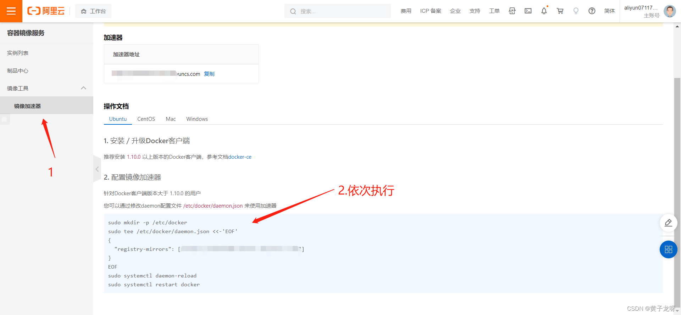
Task: Copy the accelerator address via 复制
Action: point(209,74)
